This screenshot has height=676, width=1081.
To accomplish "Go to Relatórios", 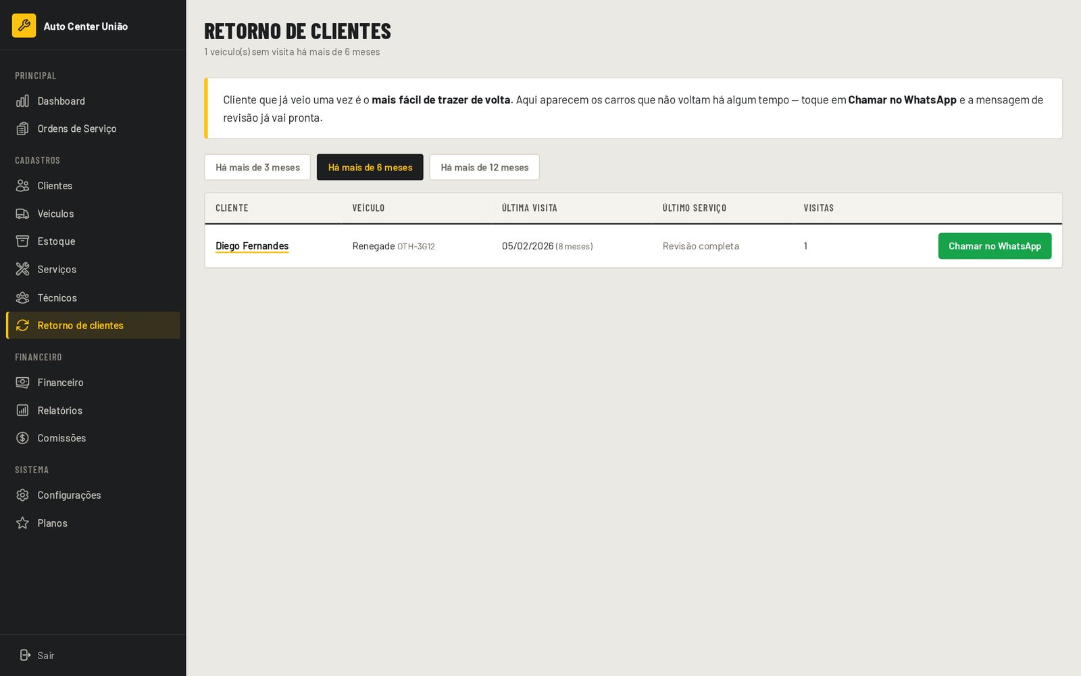I will coord(93,410).
